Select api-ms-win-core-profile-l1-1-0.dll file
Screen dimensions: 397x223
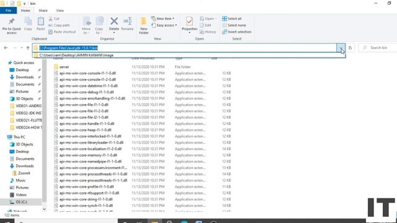pos(87,187)
